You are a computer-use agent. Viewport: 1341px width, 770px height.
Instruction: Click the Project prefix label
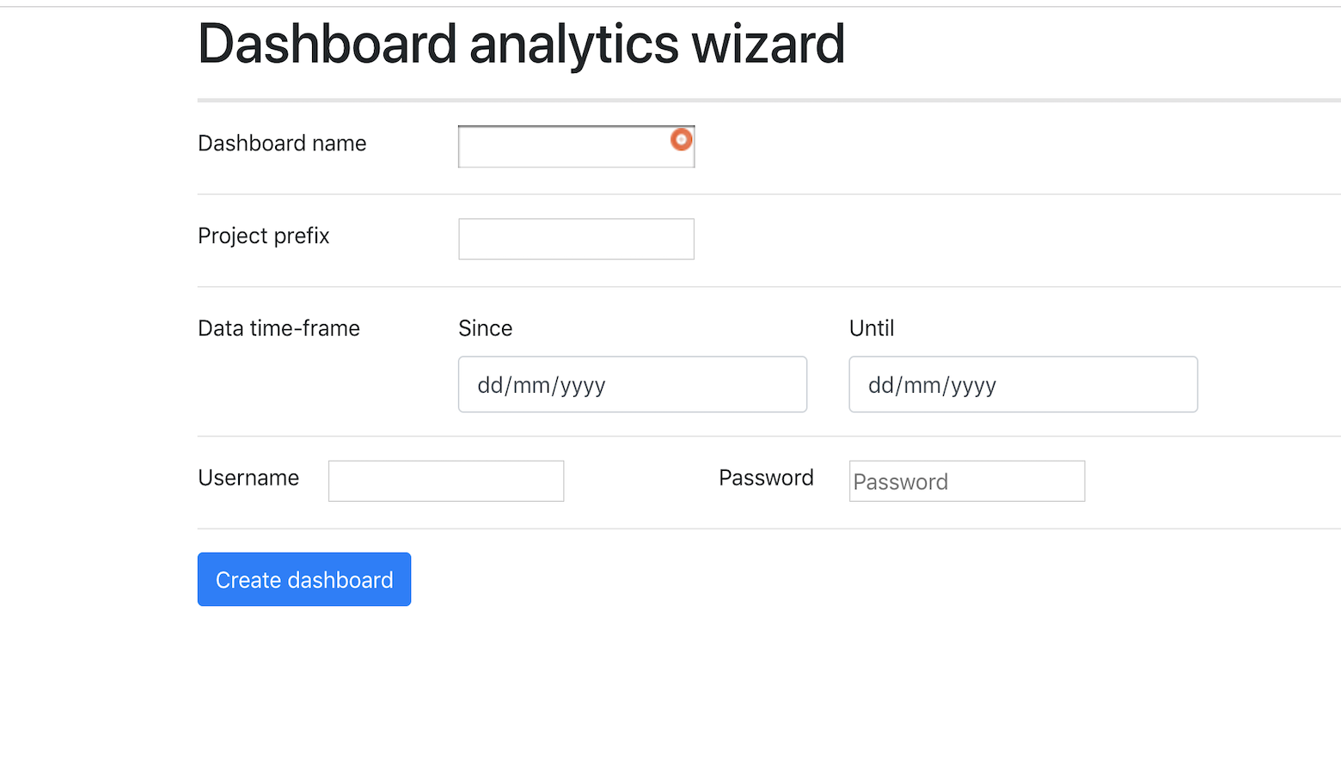(x=263, y=235)
